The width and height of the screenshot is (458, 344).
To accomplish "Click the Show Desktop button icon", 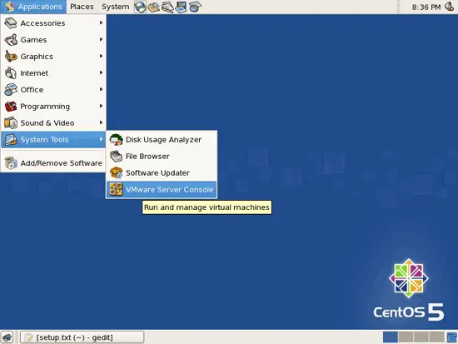I will pos(7,337).
